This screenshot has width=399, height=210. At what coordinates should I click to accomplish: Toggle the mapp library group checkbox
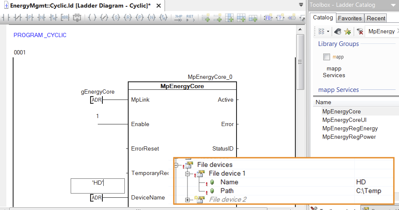327,57
